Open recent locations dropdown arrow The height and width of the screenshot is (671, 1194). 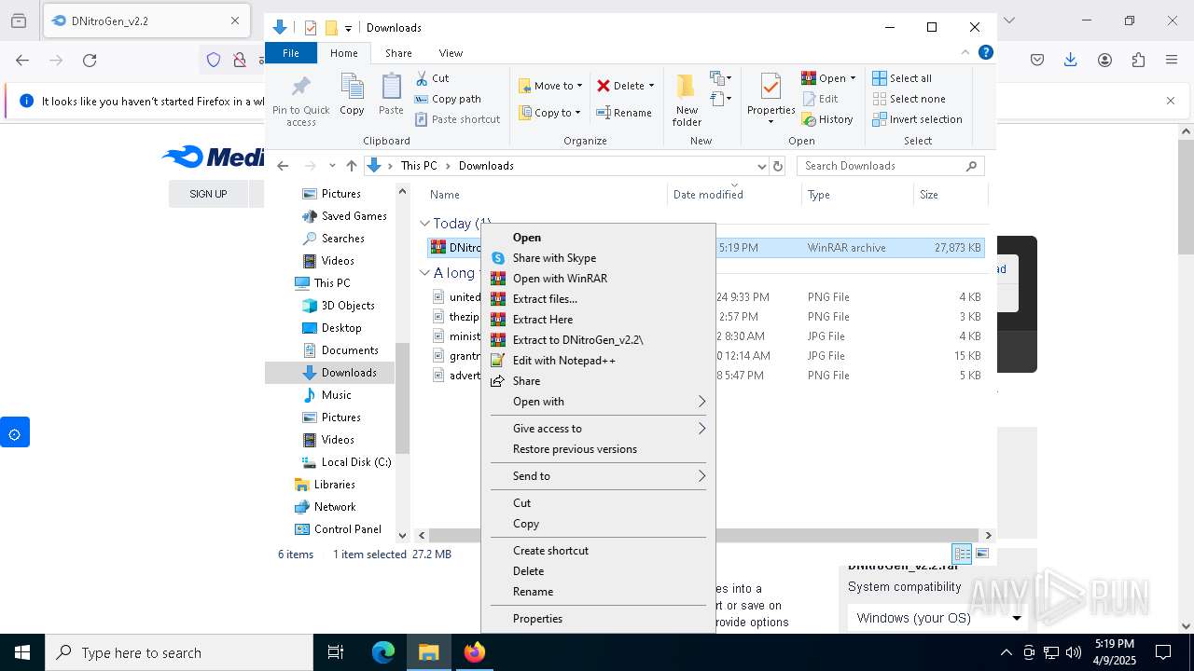tap(331, 166)
